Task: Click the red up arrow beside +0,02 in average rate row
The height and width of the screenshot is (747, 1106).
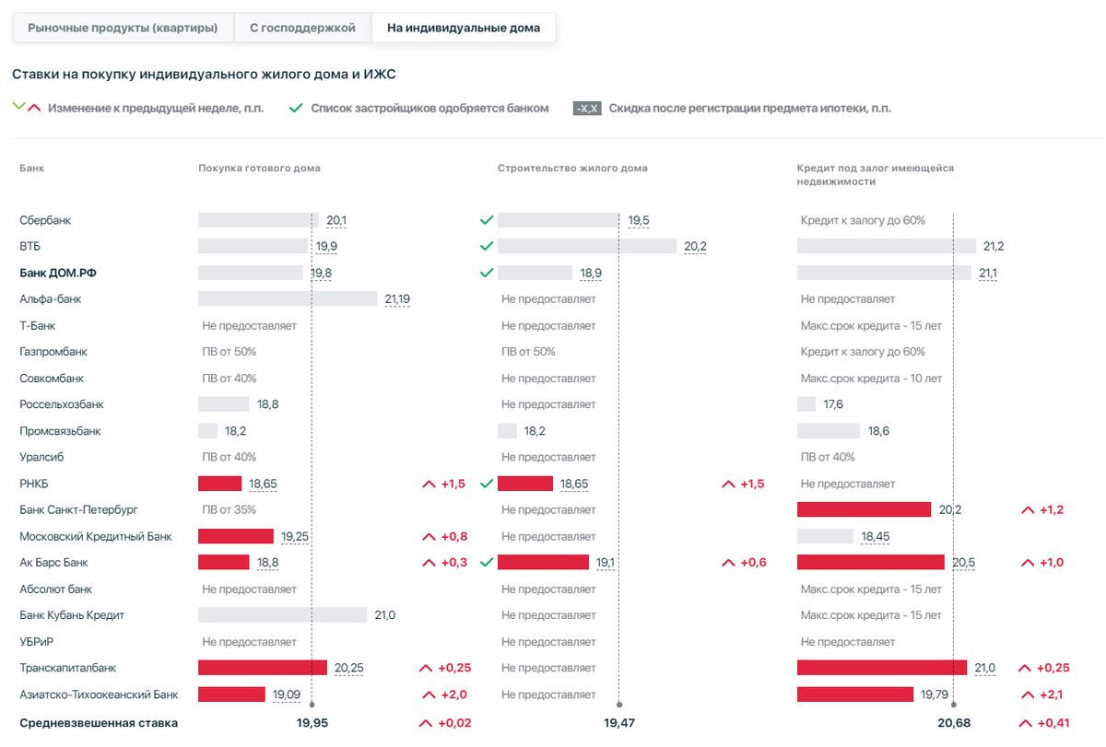Action: click(x=426, y=723)
